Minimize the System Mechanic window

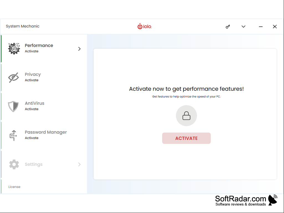tap(261, 27)
